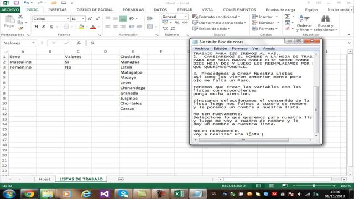
Task: Click the AutoSum sigma icon
Action: 287,17
